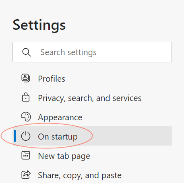Click the magnifying glass search icon
184x183 pixels.
pos(27,52)
